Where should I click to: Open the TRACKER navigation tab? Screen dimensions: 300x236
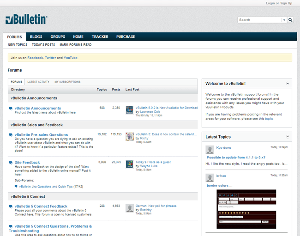(x=100, y=36)
